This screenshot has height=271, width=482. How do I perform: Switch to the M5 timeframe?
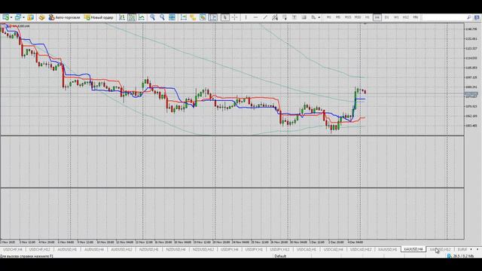coord(338,17)
